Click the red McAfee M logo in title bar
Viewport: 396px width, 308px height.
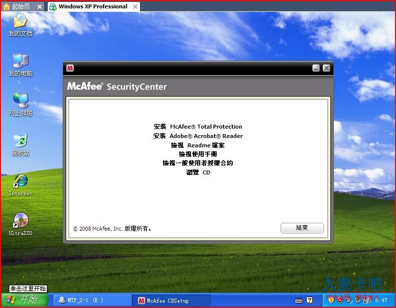(x=70, y=68)
